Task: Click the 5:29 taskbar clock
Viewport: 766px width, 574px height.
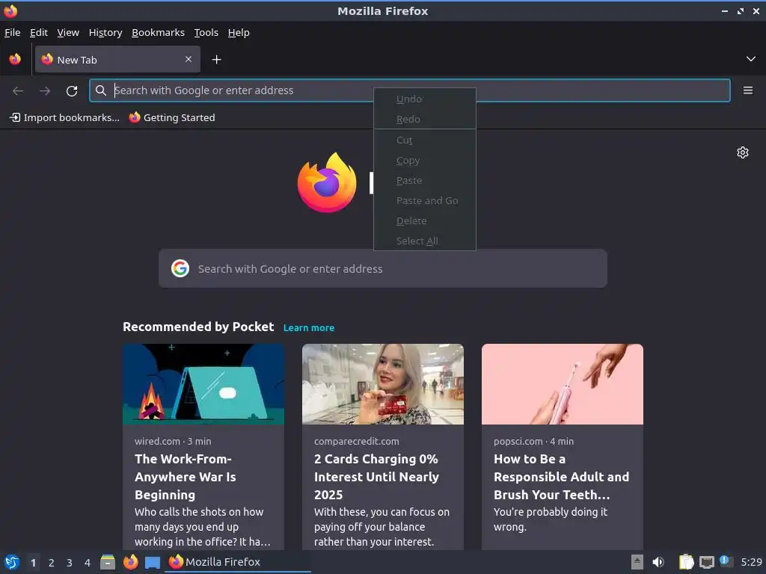Action: click(751, 562)
